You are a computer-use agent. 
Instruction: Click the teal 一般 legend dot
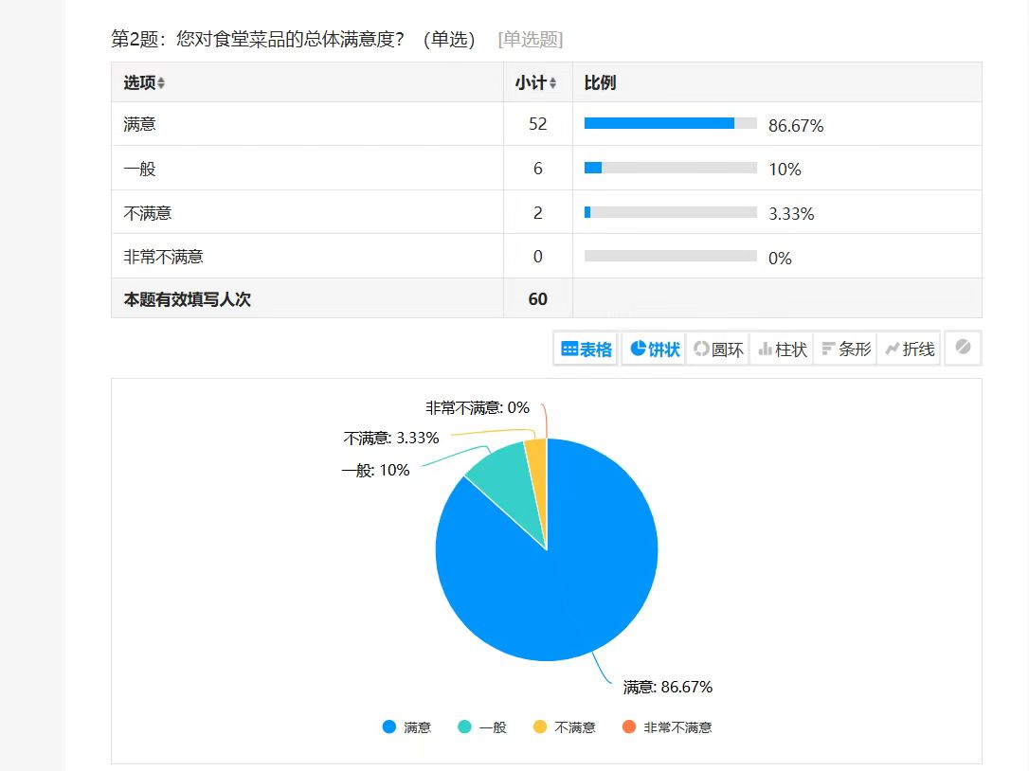[x=463, y=726]
